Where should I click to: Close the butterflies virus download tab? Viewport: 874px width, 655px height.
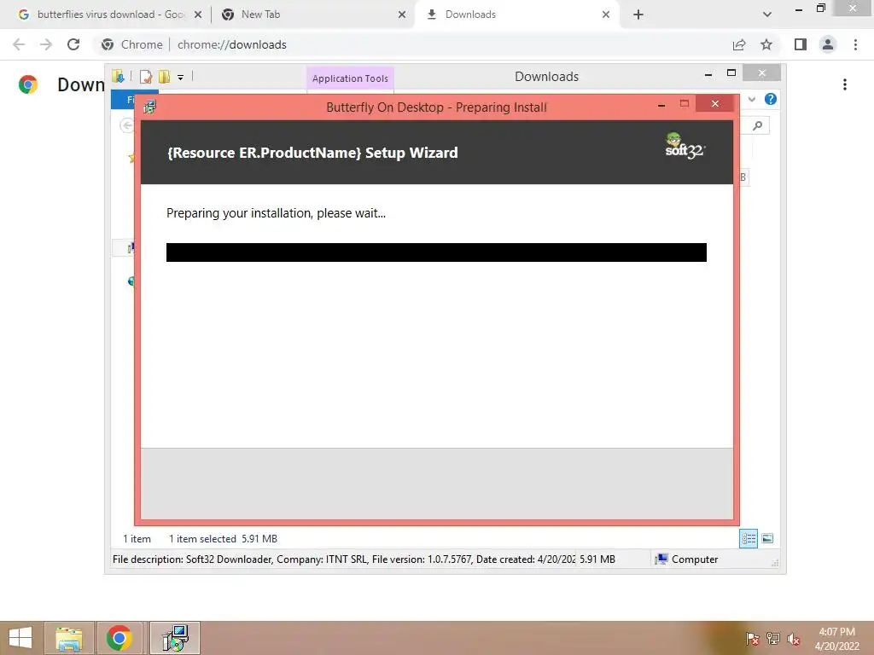(197, 15)
